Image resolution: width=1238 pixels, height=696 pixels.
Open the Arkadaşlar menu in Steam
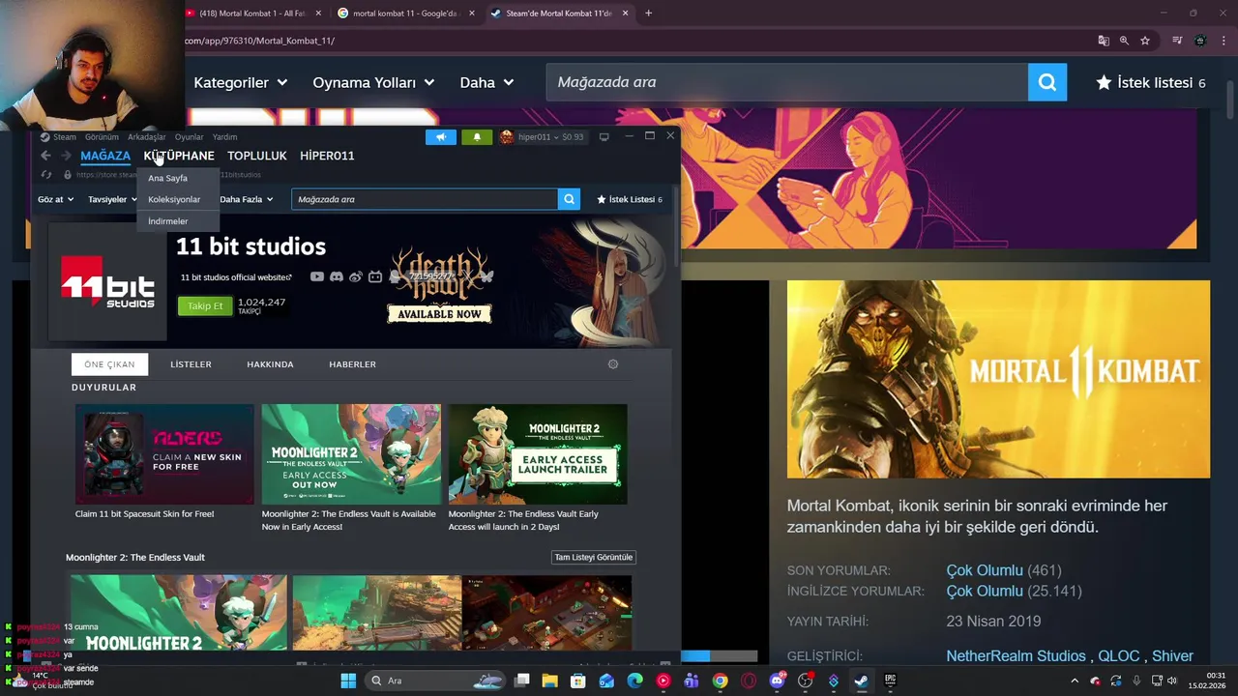click(x=147, y=137)
